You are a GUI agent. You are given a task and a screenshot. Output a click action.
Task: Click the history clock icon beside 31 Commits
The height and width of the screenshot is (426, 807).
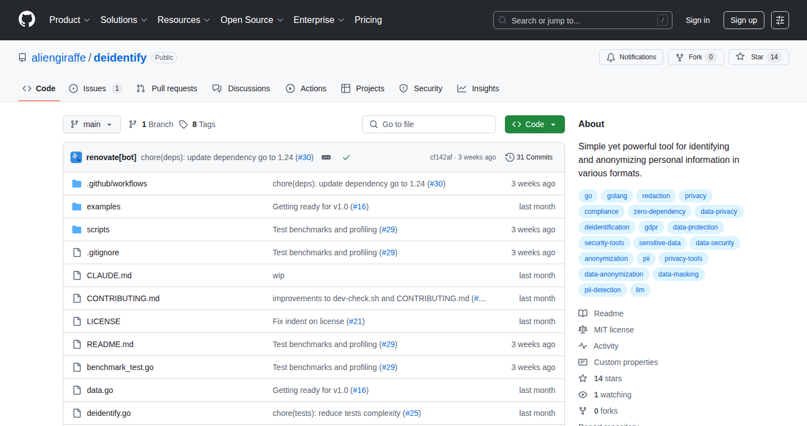coord(509,157)
